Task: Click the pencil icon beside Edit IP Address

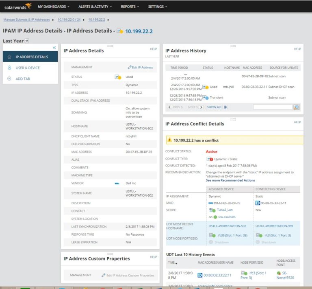Action: pos(129,67)
